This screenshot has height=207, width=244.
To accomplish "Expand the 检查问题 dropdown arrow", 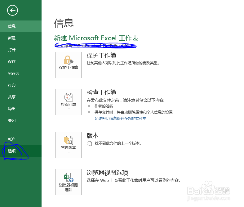I will click(x=69, y=109).
